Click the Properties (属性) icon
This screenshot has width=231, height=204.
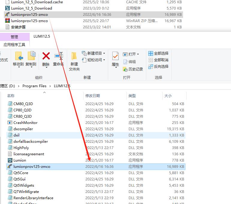(115, 56)
